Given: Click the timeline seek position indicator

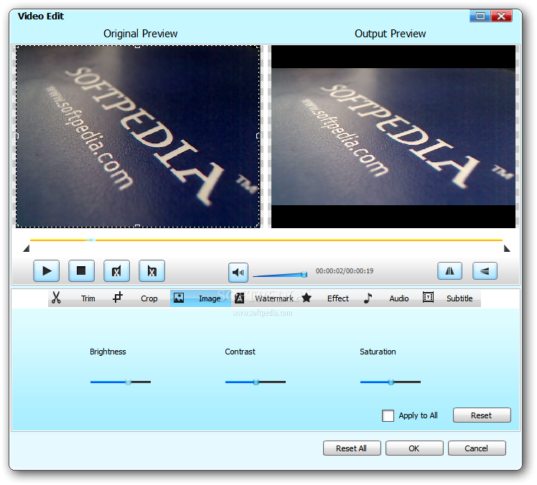Looking at the screenshot, I should click(91, 240).
